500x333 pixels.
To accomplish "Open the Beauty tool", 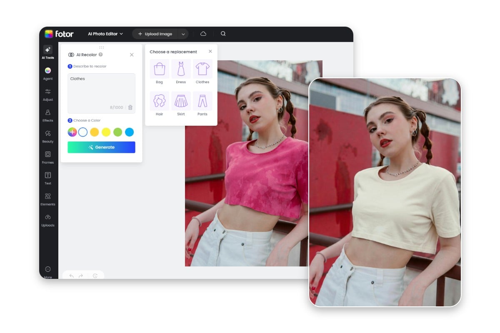I will (48, 136).
